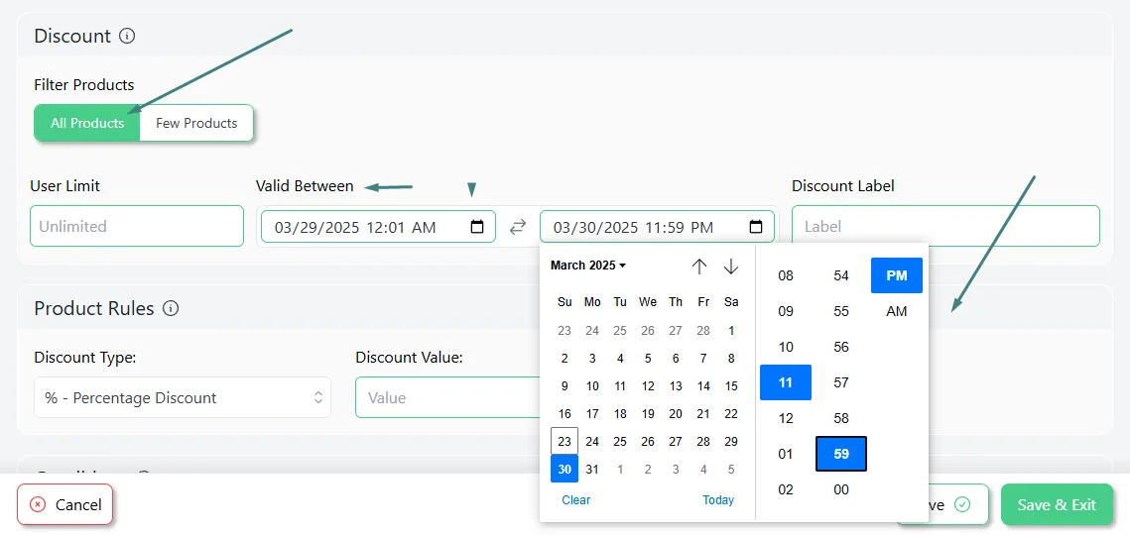The height and width of the screenshot is (535, 1130).
Task: Click the User Limit input field
Action: pyautogui.click(x=137, y=227)
